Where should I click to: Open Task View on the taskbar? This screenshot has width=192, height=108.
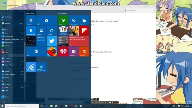pyautogui.click(x=42, y=106)
